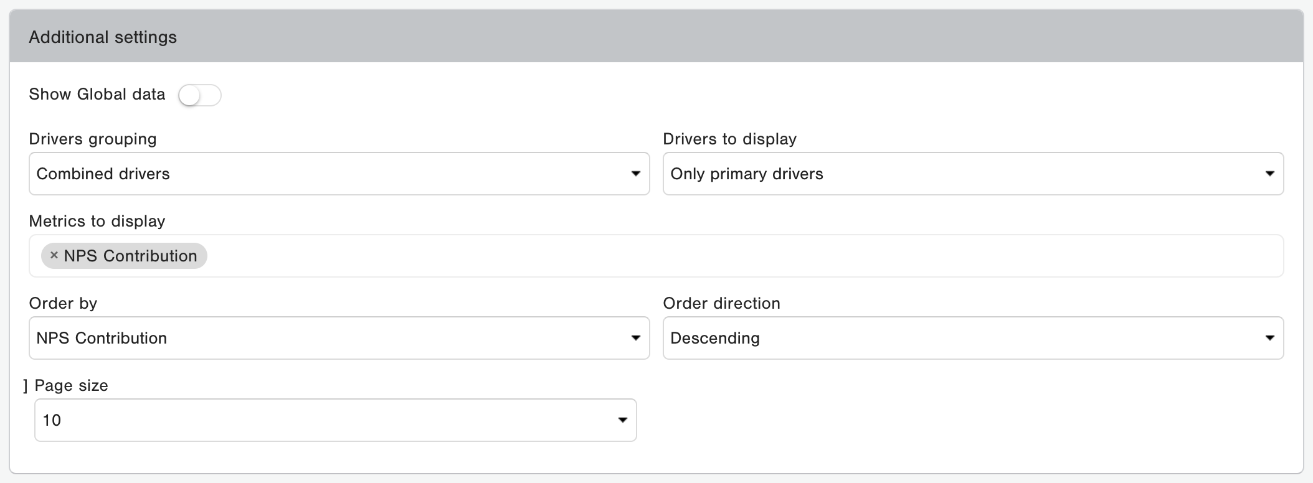
Task: Click the NPS Contribution tag text
Action: coord(130,256)
